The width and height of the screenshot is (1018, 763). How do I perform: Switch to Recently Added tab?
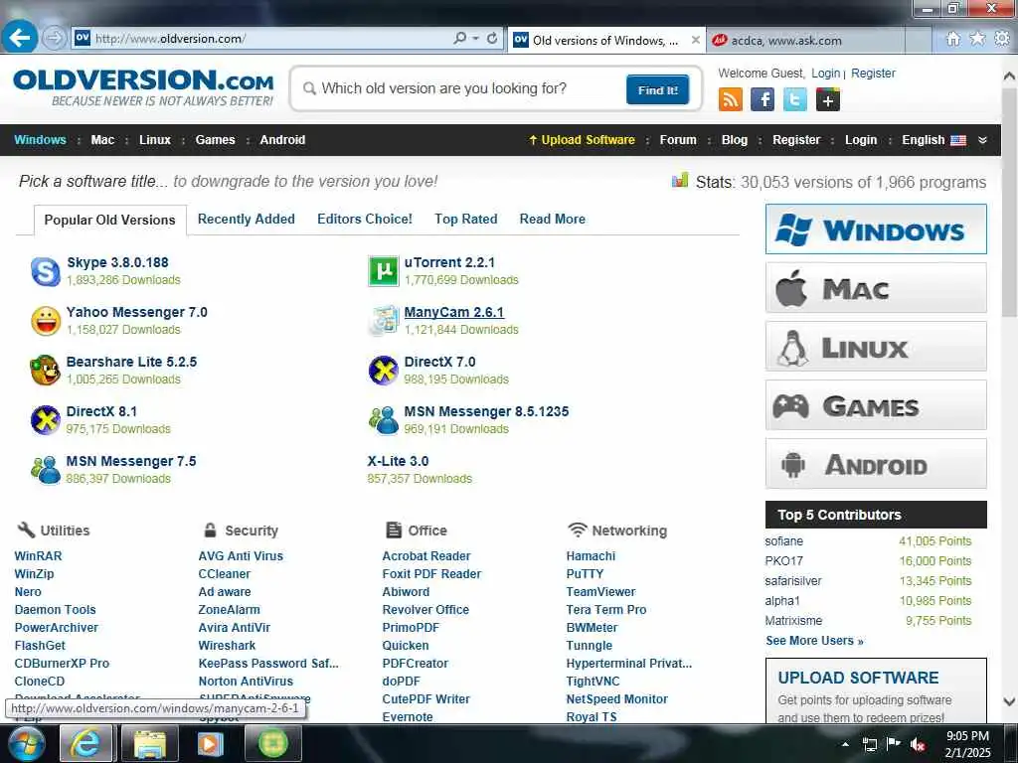click(x=247, y=220)
